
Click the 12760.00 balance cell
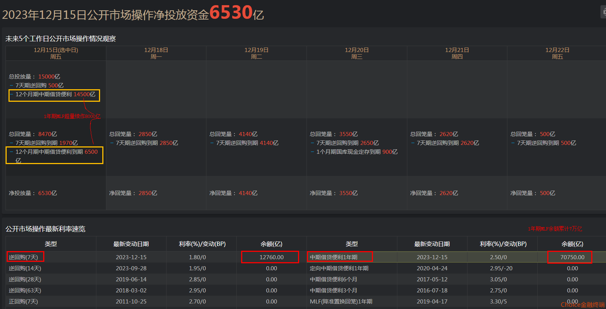[x=271, y=257]
